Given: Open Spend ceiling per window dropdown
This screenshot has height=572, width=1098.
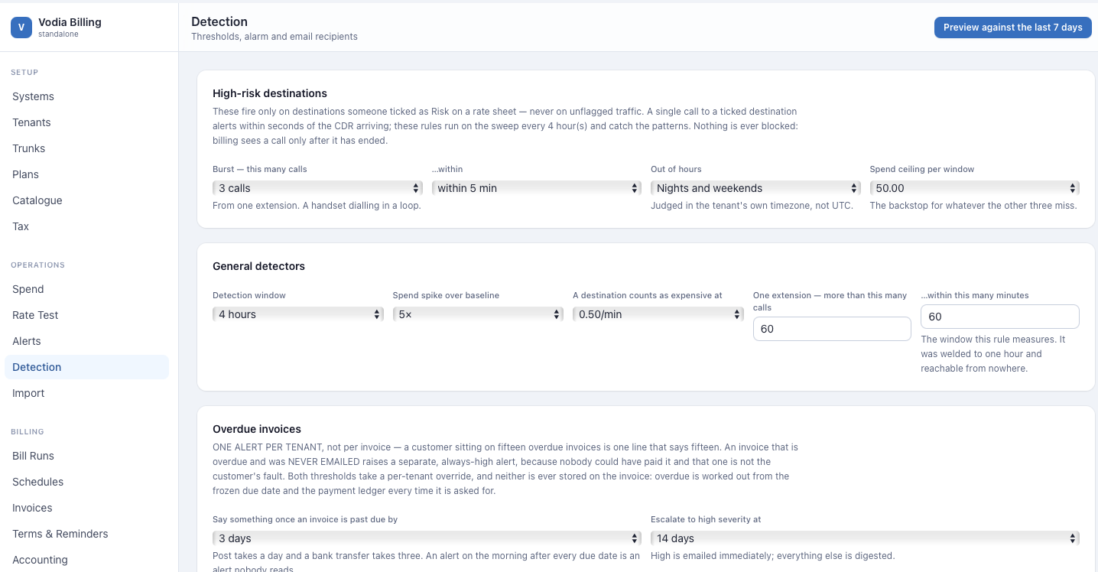Looking at the screenshot, I should coord(974,188).
